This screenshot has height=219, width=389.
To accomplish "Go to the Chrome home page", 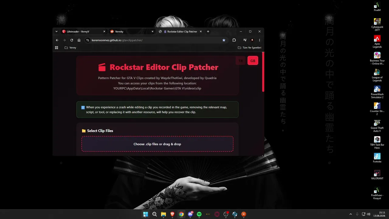I will tap(79, 40).
